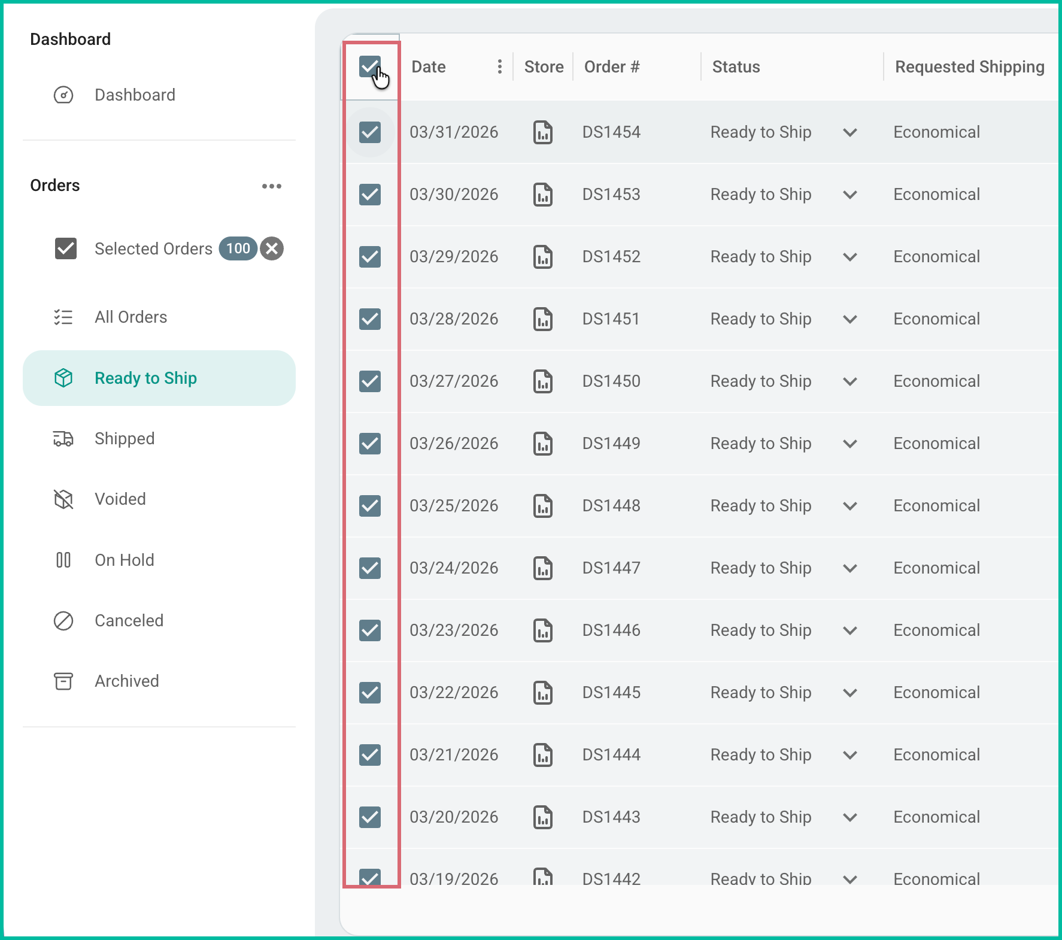Image resolution: width=1062 pixels, height=940 pixels.
Task: Select the Canceled orders slash icon
Action: pos(63,621)
